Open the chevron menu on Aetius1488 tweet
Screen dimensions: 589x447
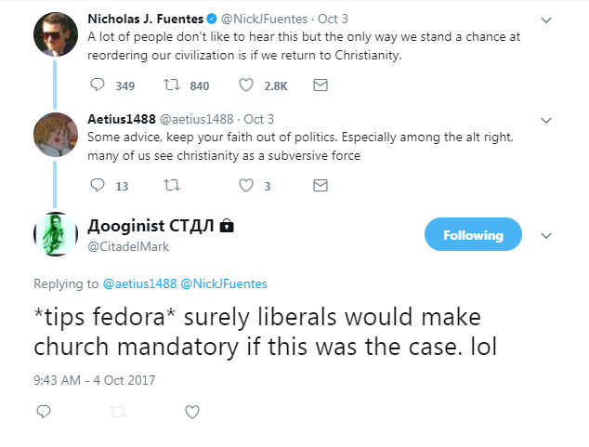[546, 120]
